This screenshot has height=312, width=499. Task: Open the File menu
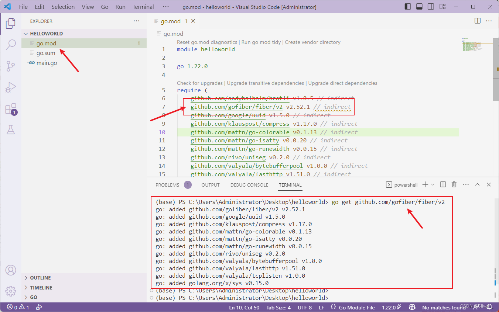(23, 7)
